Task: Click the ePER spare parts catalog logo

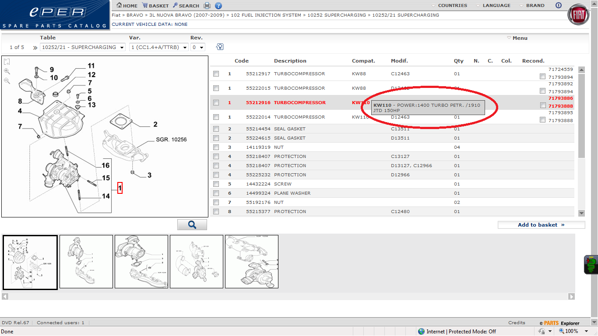Action: (55, 15)
